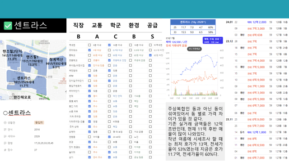Uncheck the 10분 이내 box in 역세권 row
This screenshot has height=162, width=289.
point(109,45)
